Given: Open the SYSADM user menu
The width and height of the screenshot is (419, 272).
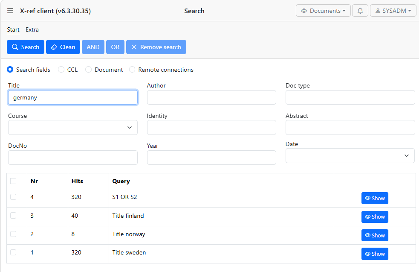Looking at the screenshot, I should (x=393, y=11).
